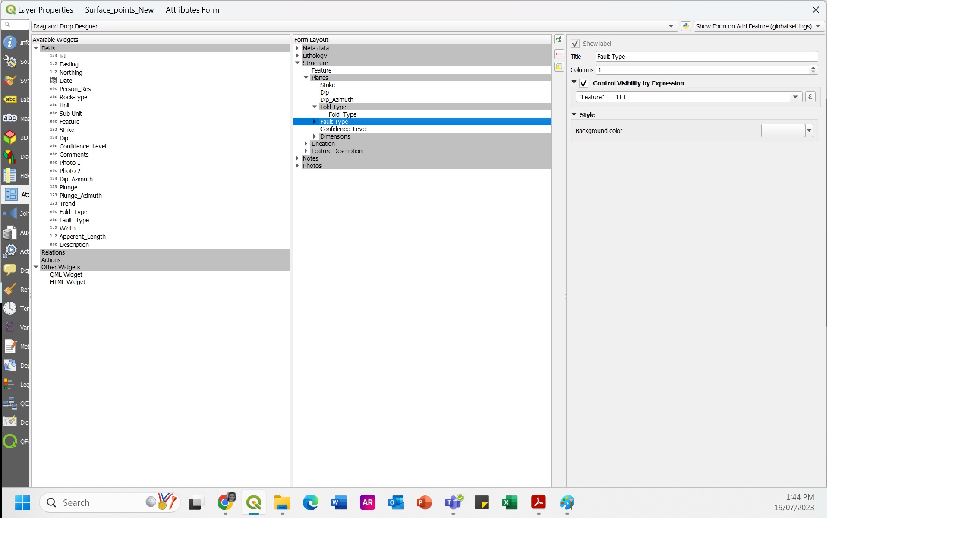
Task: Open the Background color dropdown arrow
Action: tap(809, 130)
